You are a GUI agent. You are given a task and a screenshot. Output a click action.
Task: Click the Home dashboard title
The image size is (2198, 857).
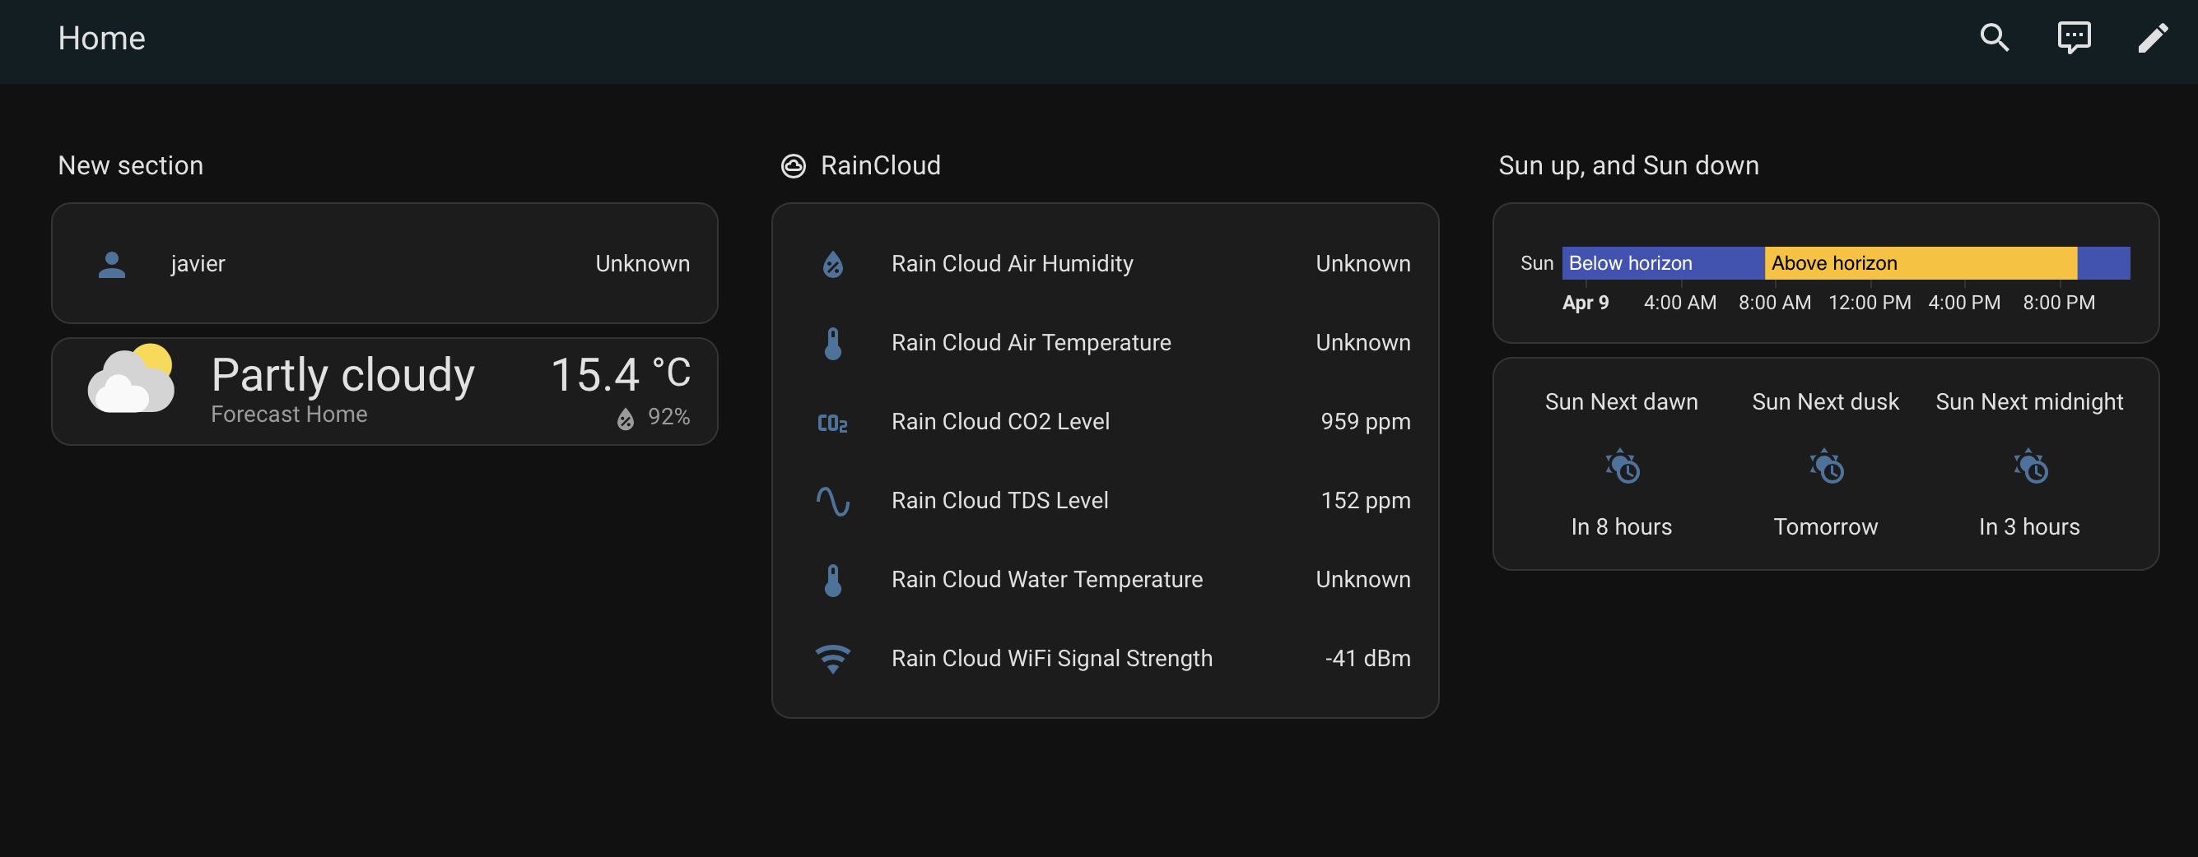pyautogui.click(x=101, y=39)
